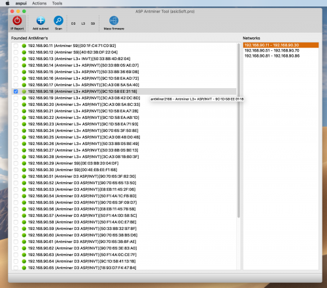
Task: Select network 192.168.90.11 - 192.168.90.30
Action: click(281, 45)
